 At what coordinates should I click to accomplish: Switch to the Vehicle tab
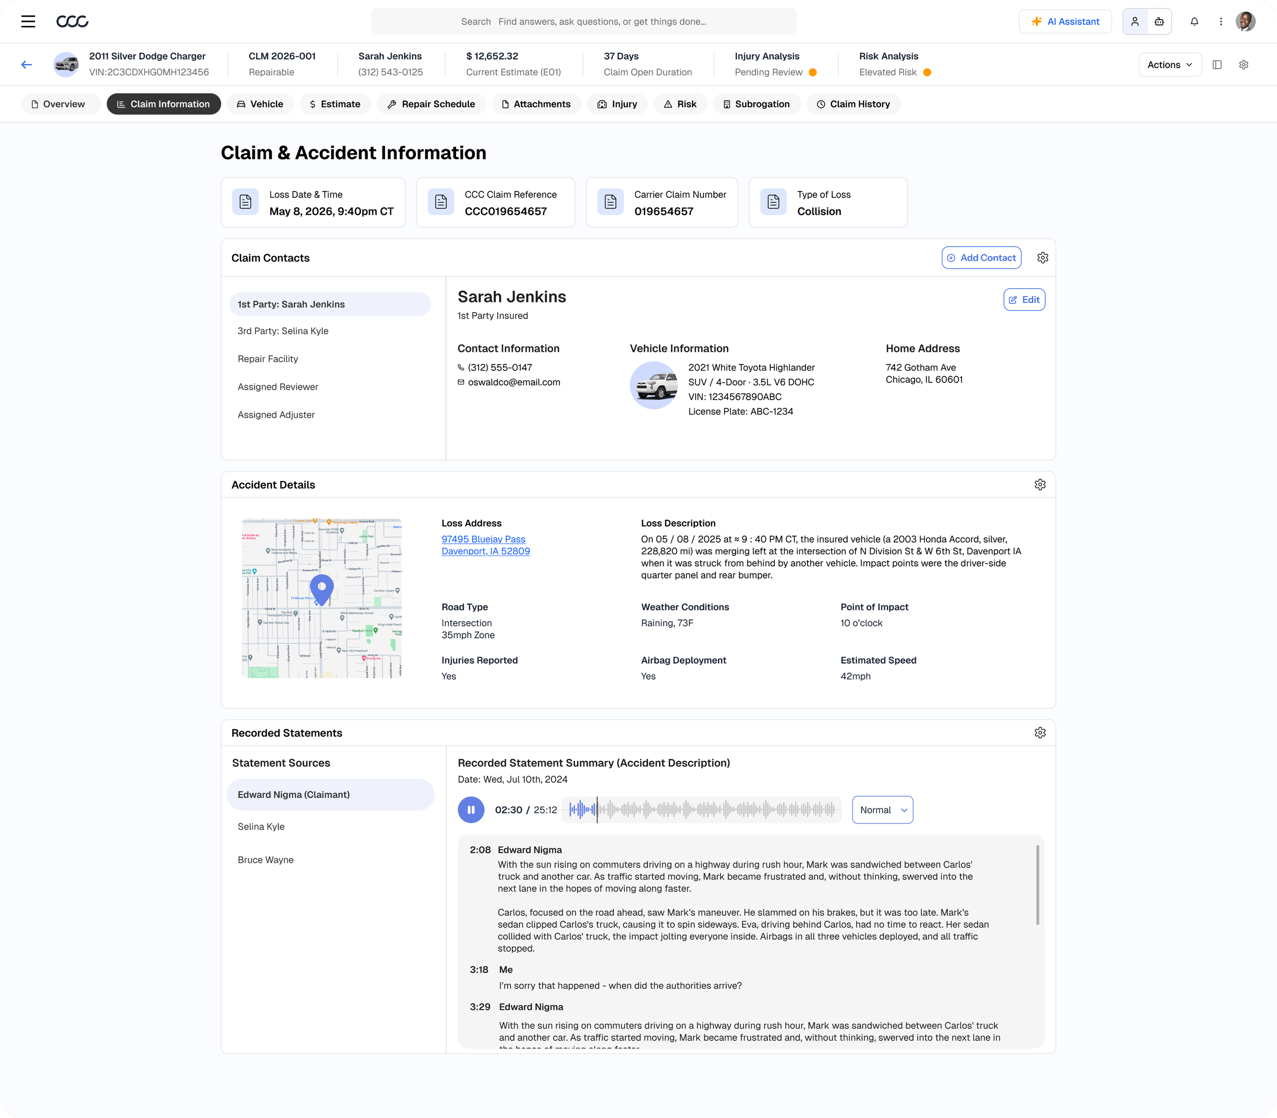pos(260,104)
